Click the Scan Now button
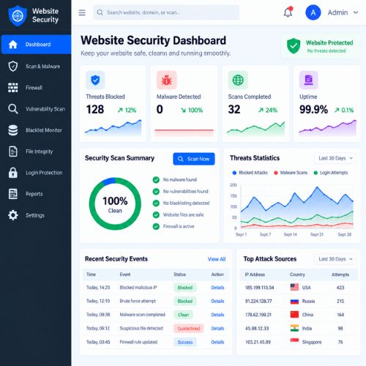The image size is (366, 366). tap(194, 159)
